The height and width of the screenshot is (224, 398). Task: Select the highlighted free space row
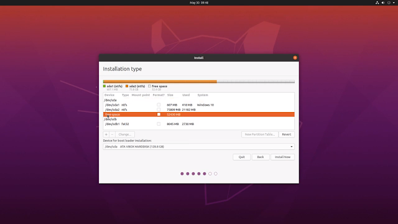(199, 114)
